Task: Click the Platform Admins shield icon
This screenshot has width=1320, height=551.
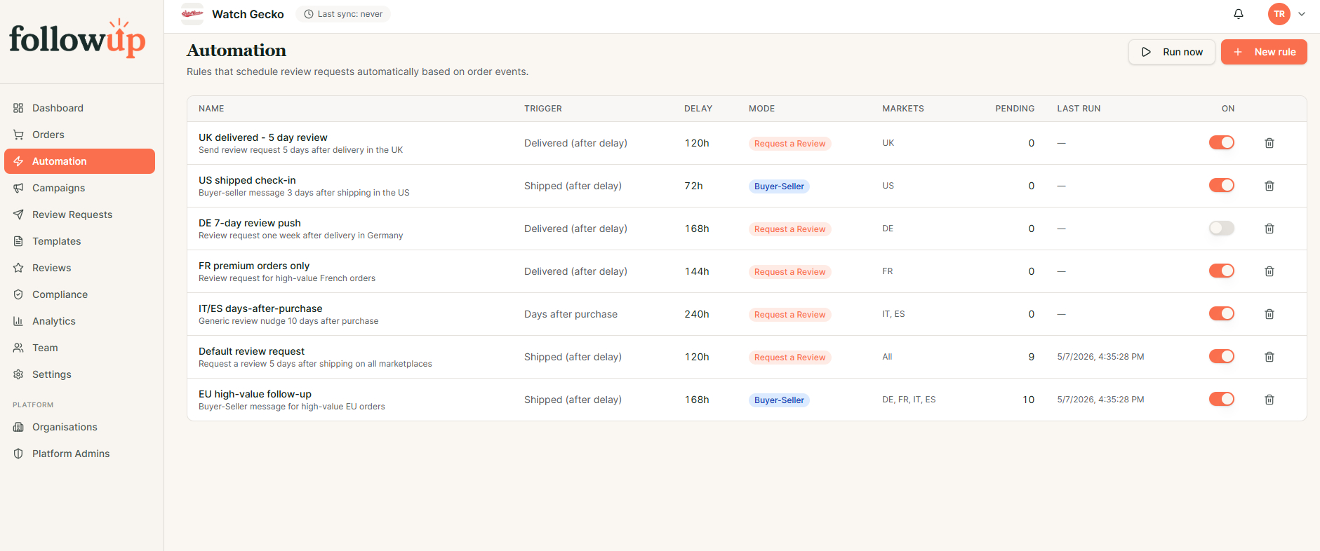Action: pos(18,454)
